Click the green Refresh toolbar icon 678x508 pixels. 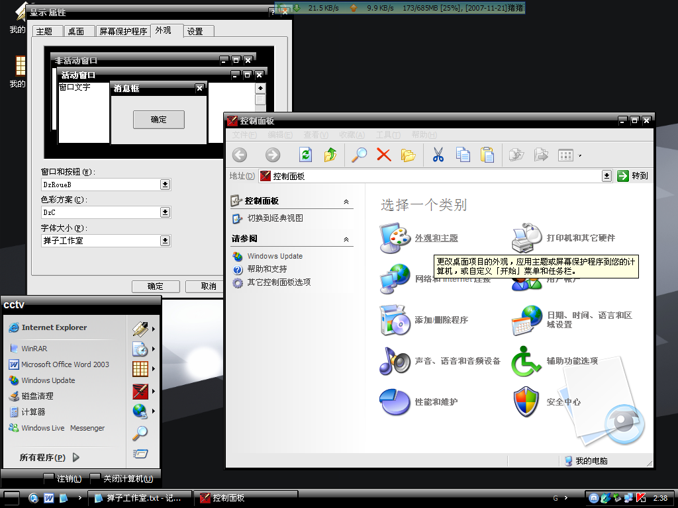pyautogui.click(x=306, y=155)
